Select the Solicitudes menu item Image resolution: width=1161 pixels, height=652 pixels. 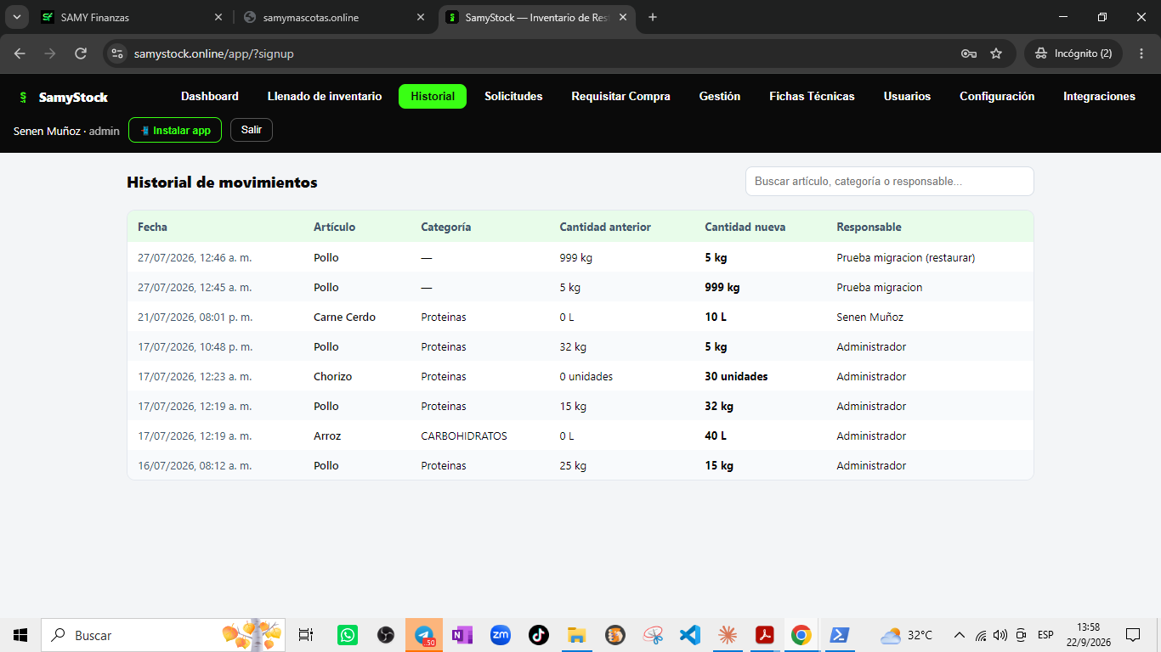click(x=513, y=97)
